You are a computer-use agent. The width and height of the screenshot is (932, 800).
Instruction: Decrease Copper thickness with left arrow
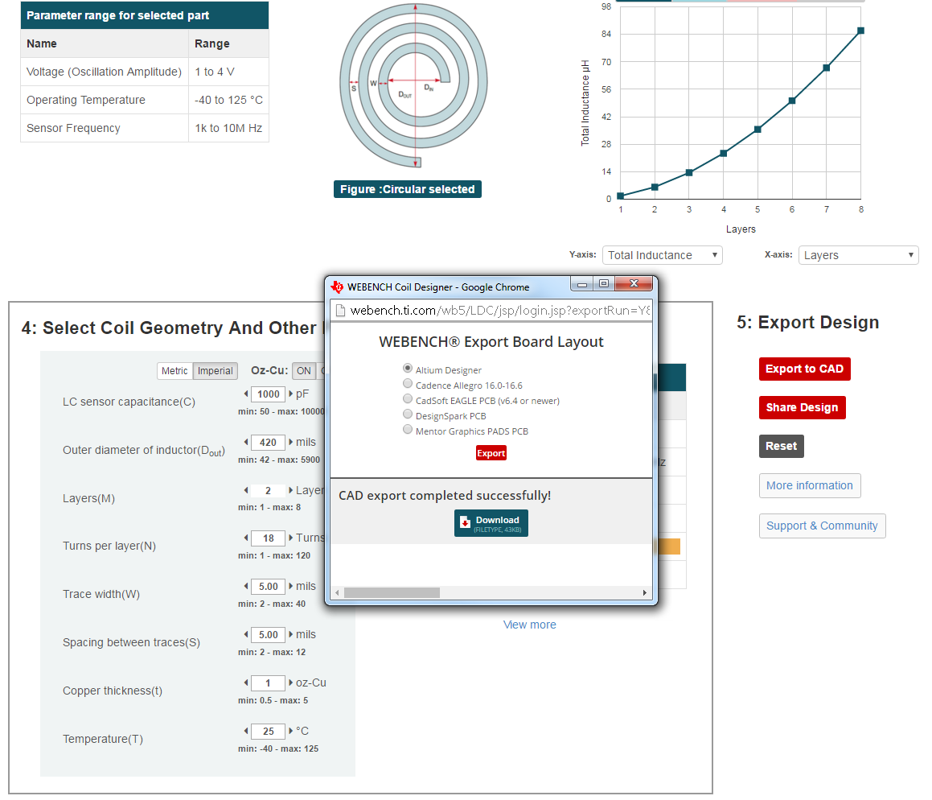tap(246, 682)
